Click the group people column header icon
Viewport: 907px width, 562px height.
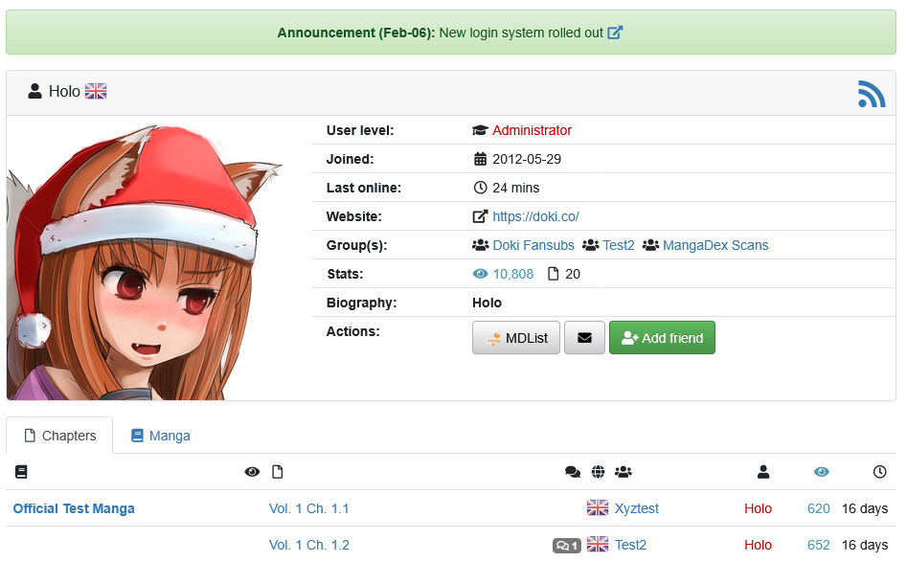(623, 472)
